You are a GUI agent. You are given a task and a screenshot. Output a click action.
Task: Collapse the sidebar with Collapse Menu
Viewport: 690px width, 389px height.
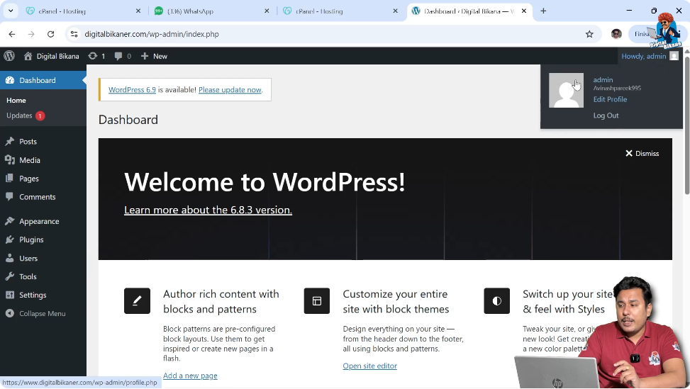[35, 313]
